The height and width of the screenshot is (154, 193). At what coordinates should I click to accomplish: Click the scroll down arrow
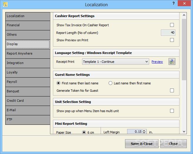pos(184,132)
